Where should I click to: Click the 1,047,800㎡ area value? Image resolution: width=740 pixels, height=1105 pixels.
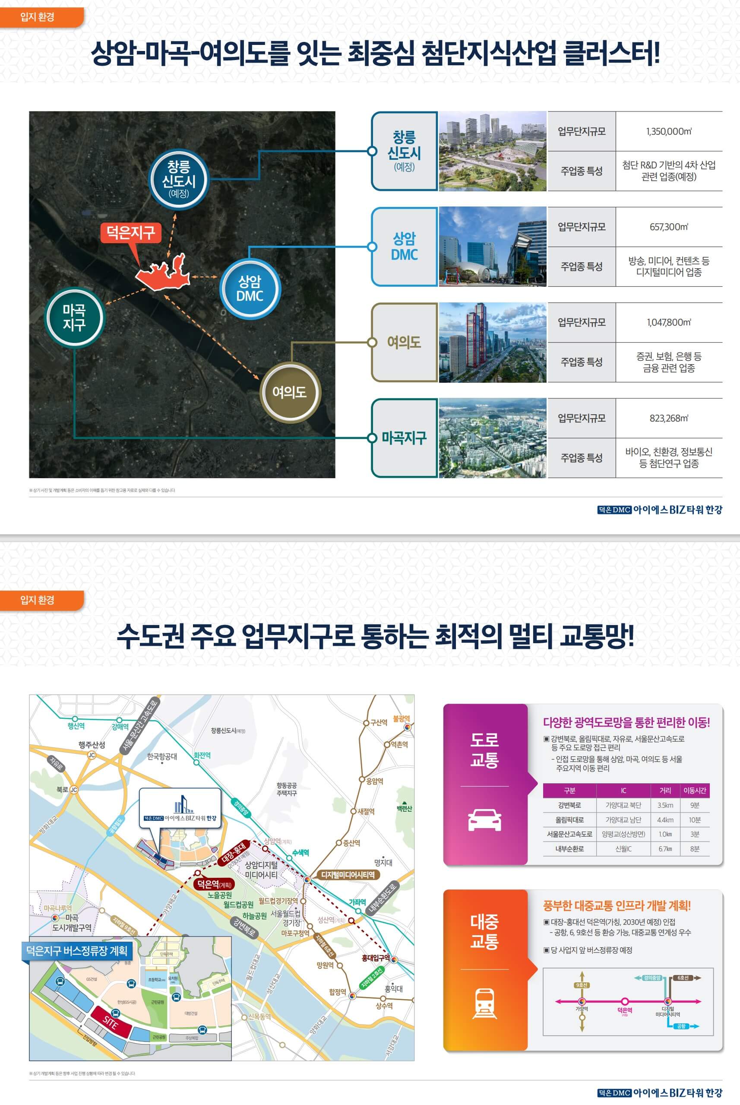tap(669, 323)
